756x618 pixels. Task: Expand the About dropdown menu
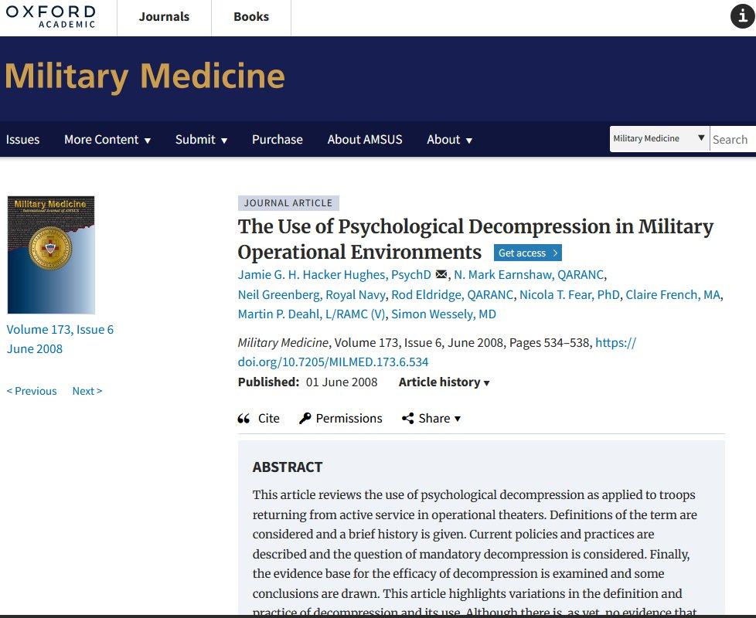click(449, 139)
